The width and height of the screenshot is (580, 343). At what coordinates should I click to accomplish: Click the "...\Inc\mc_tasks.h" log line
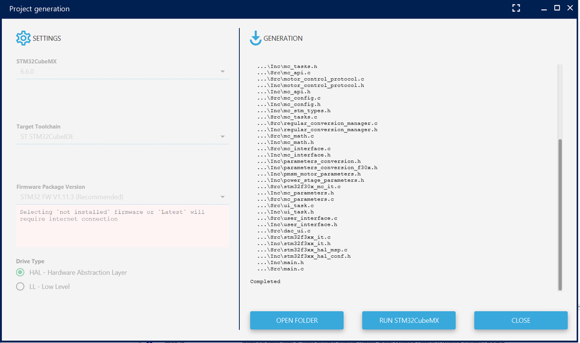coord(287,67)
